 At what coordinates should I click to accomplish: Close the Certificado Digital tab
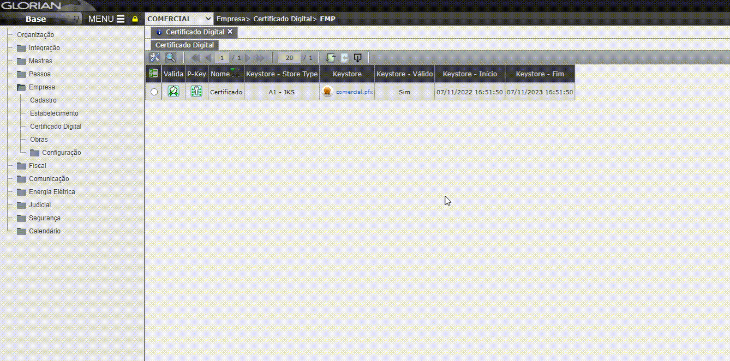[230, 32]
